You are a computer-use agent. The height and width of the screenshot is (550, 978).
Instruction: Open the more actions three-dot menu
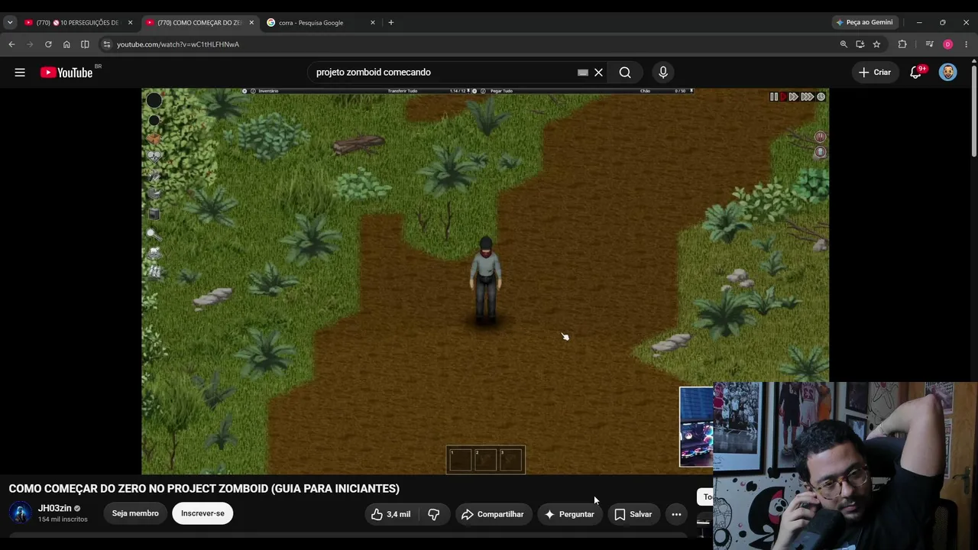(676, 514)
